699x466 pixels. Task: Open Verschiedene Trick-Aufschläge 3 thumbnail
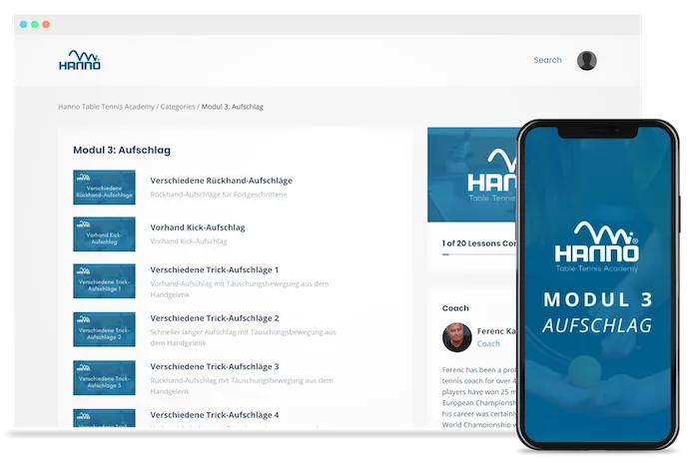tap(104, 378)
